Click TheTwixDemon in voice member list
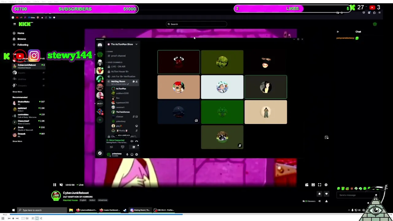The height and width of the screenshot is (221, 393). pyautogui.click(x=123, y=112)
